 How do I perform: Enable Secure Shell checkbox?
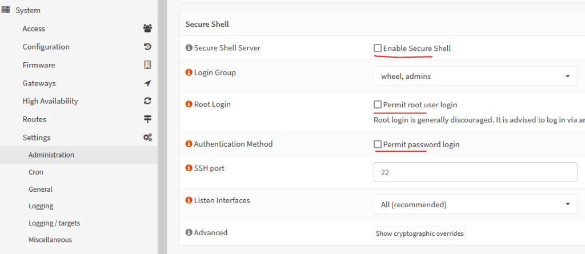pyautogui.click(x=378, y=48)
